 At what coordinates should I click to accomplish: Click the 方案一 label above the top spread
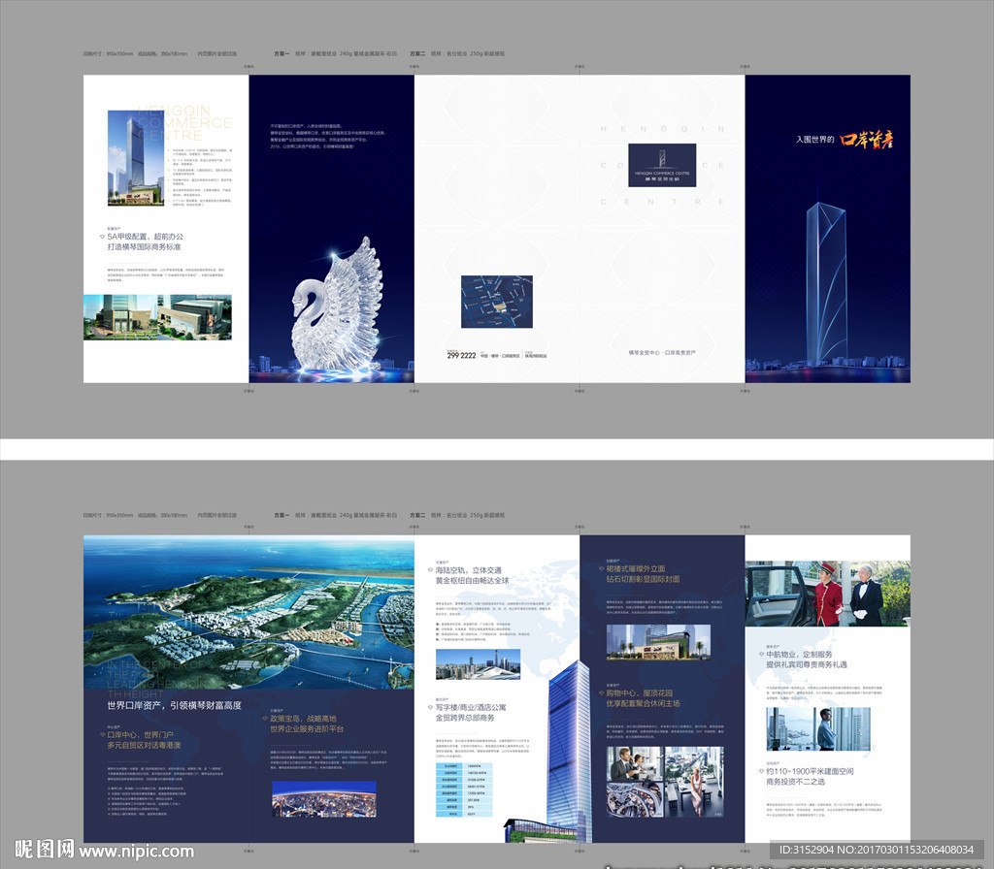point(282,54)
